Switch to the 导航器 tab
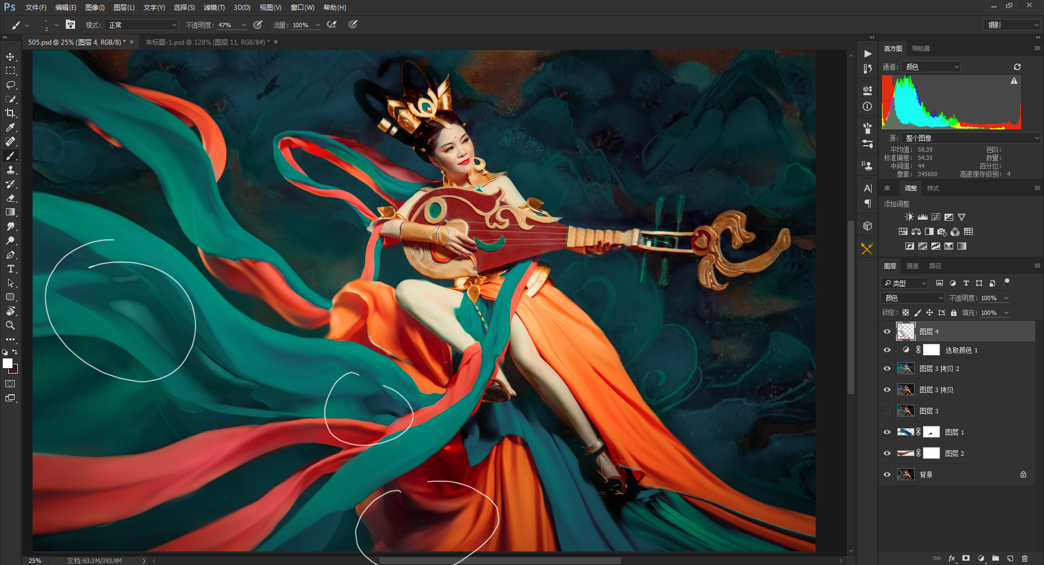Viewport: 1044px width, 565px height. [921, 48]
